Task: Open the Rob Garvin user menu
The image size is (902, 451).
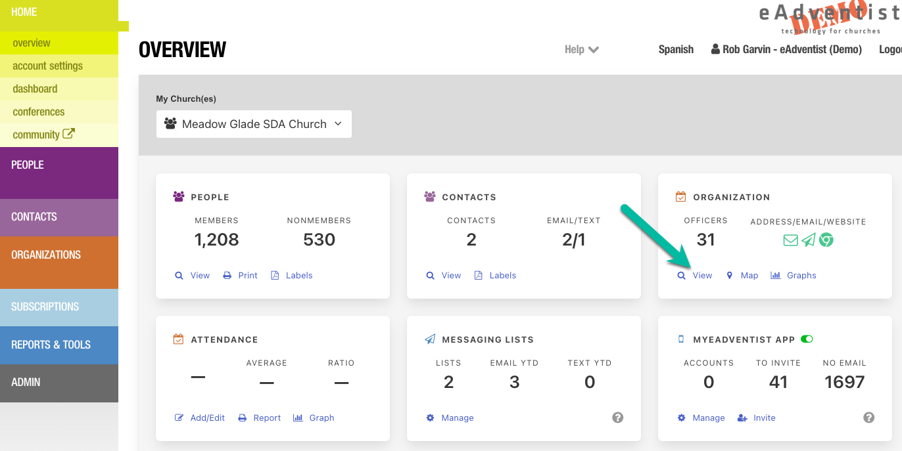Action: [786, 49]
